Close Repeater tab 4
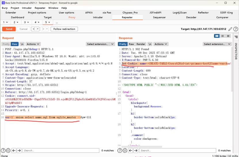Viewport: 239px width, 157px height. (x=39, y=22)
